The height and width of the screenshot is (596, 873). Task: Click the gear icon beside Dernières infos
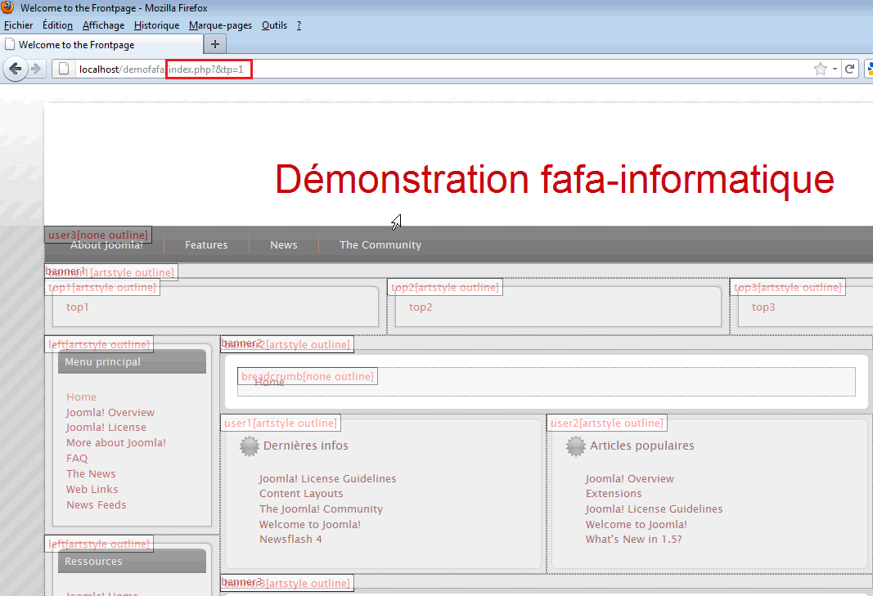249,446
